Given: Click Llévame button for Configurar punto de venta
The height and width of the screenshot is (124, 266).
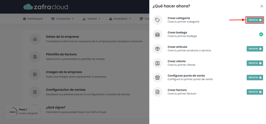Looking at the screenshot, I should click(x=255, y=78).
